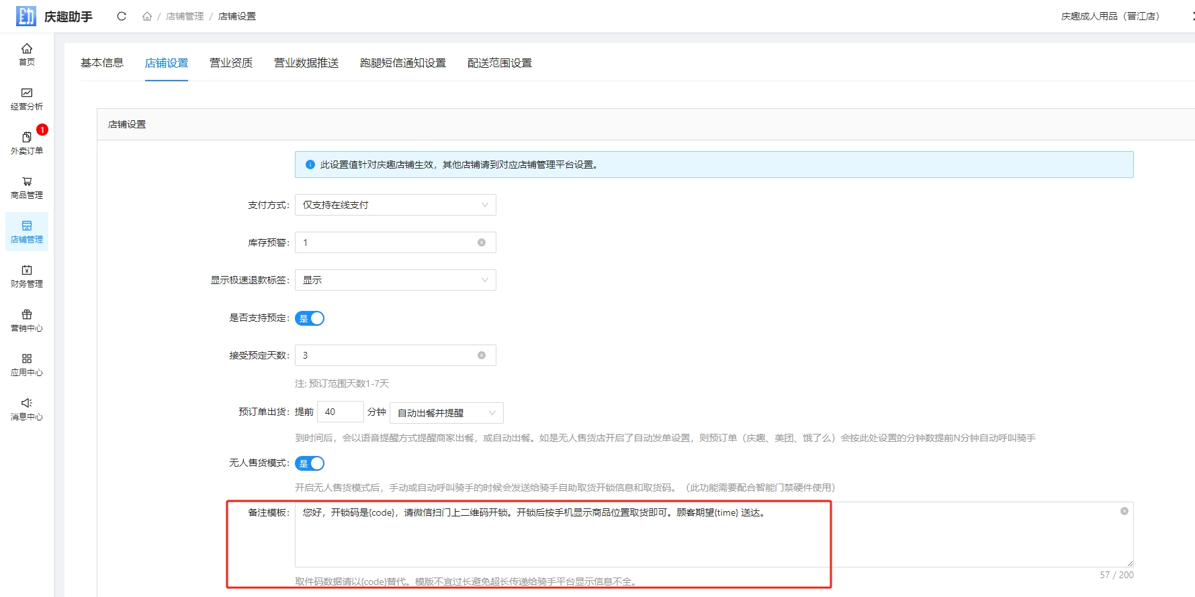Open 消息中心 speaker icon
The image size is (1195, 597).
[27, 408]
